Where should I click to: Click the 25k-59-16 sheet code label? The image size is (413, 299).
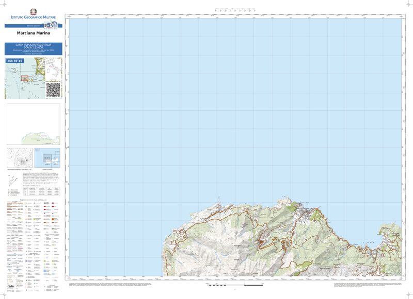click(x=14, y=61)
